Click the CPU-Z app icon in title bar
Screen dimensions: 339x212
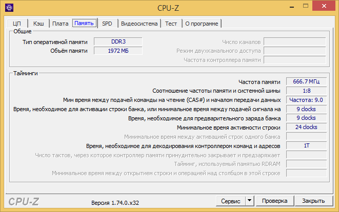tap(9, 8)
